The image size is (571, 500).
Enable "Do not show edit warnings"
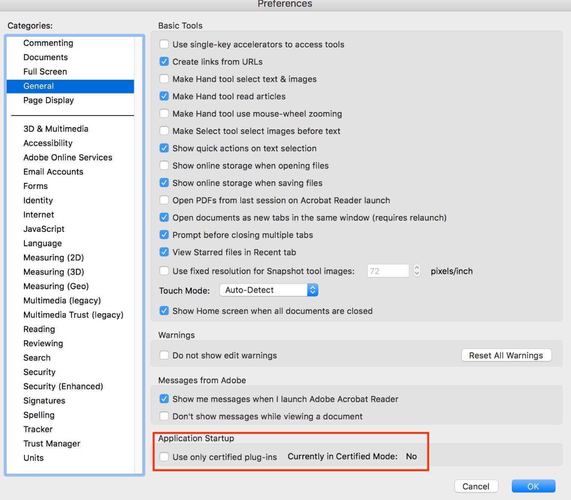164,355
